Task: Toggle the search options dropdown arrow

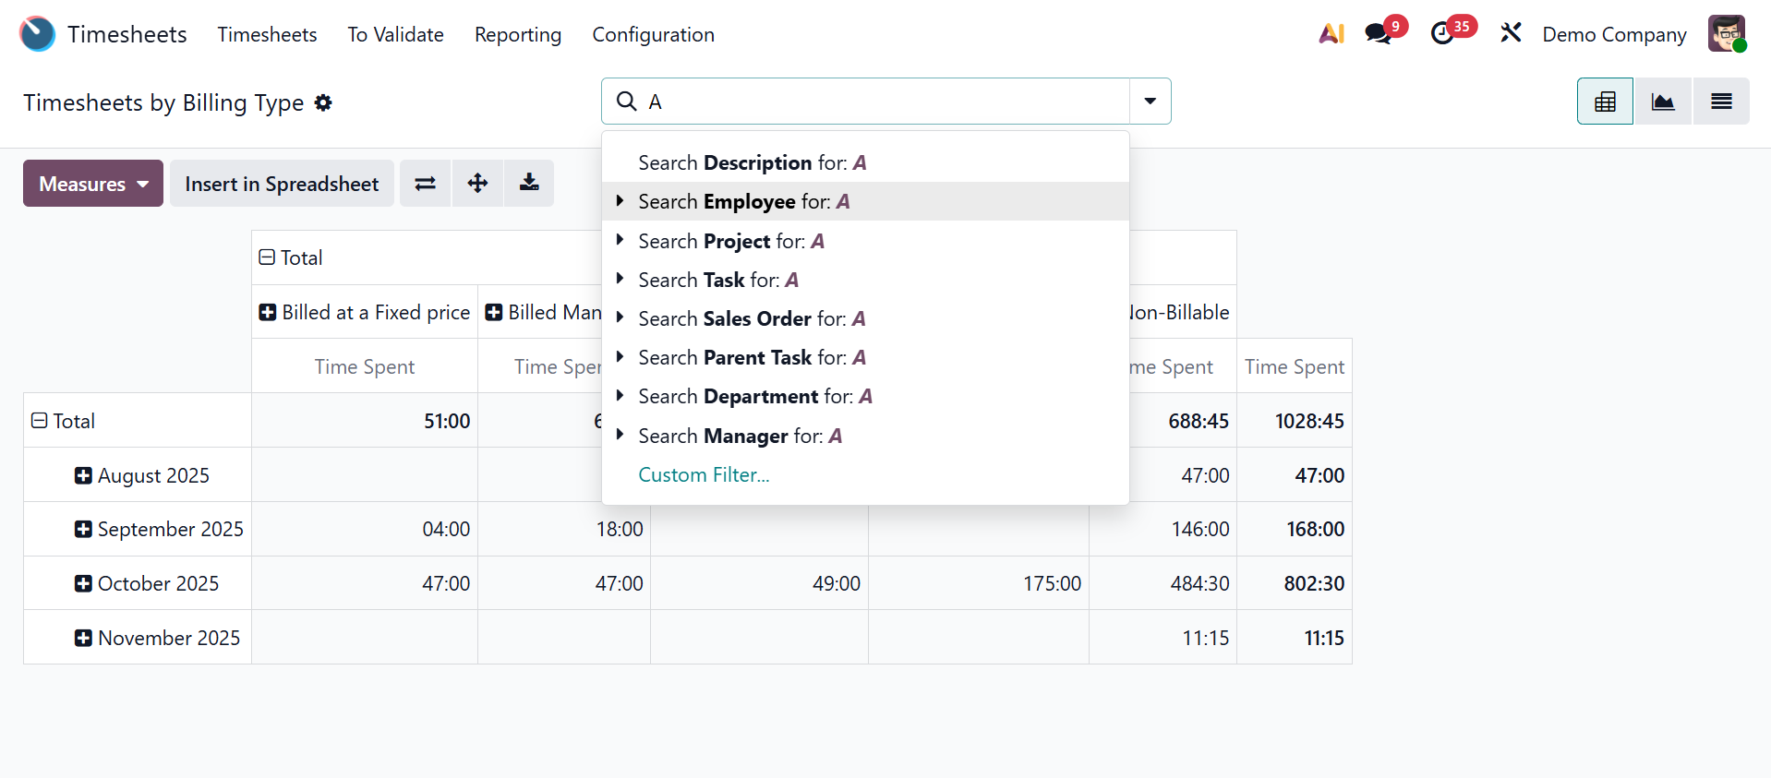Action: tap(1150, 102)
